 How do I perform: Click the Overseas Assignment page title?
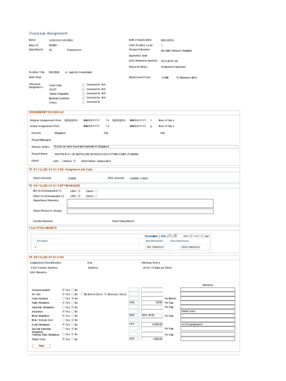(48, 33)
